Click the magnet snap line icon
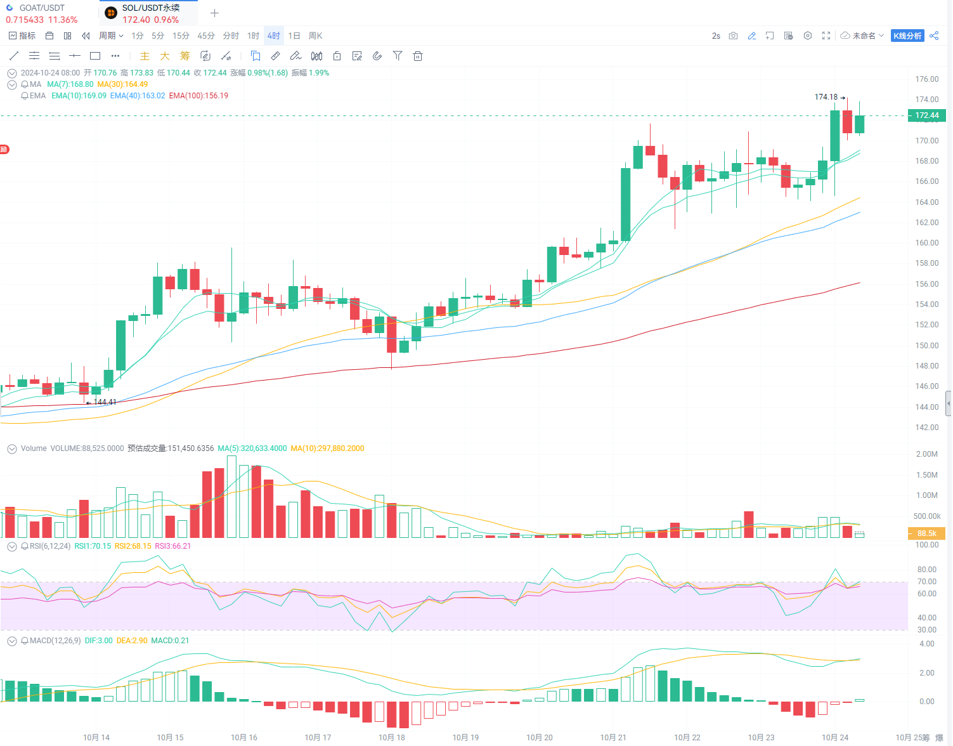 226,56
